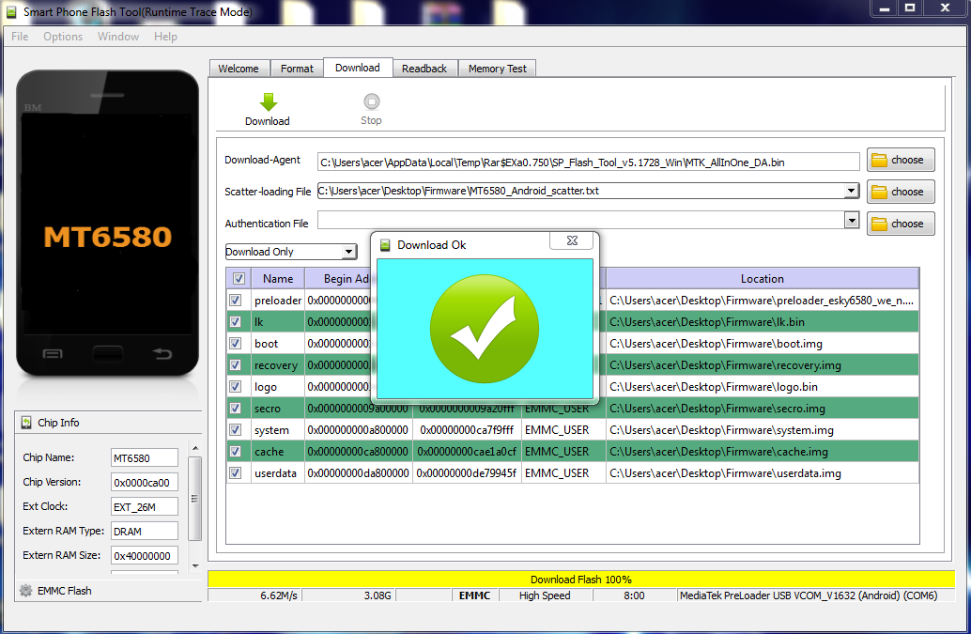Viewport: 971px width, 634px height.
Task: Open the Authentication File dropdown
Action: pyautogui.click(x=852, y=220)
